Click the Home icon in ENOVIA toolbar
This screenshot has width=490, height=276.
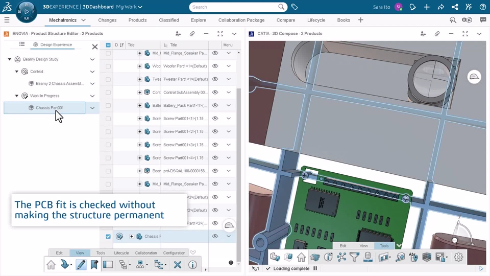(51, 265)
